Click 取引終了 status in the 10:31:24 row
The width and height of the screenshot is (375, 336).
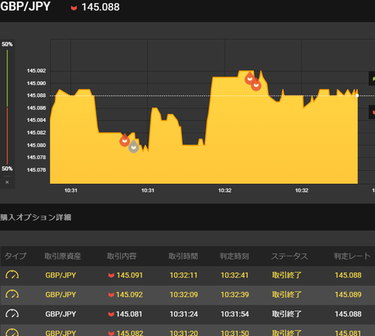pos(287,314)
